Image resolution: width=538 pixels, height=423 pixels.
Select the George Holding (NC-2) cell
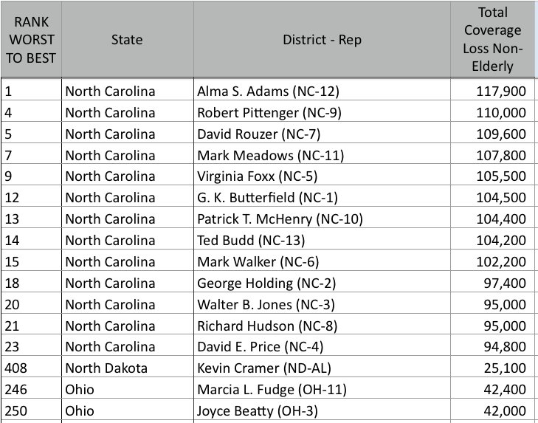coord(322,283)
